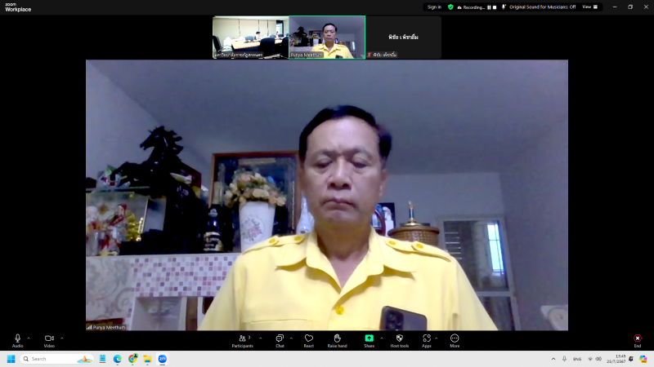
Task: Select the conference room participant thumbnail
Action: [x=250, y=38]
